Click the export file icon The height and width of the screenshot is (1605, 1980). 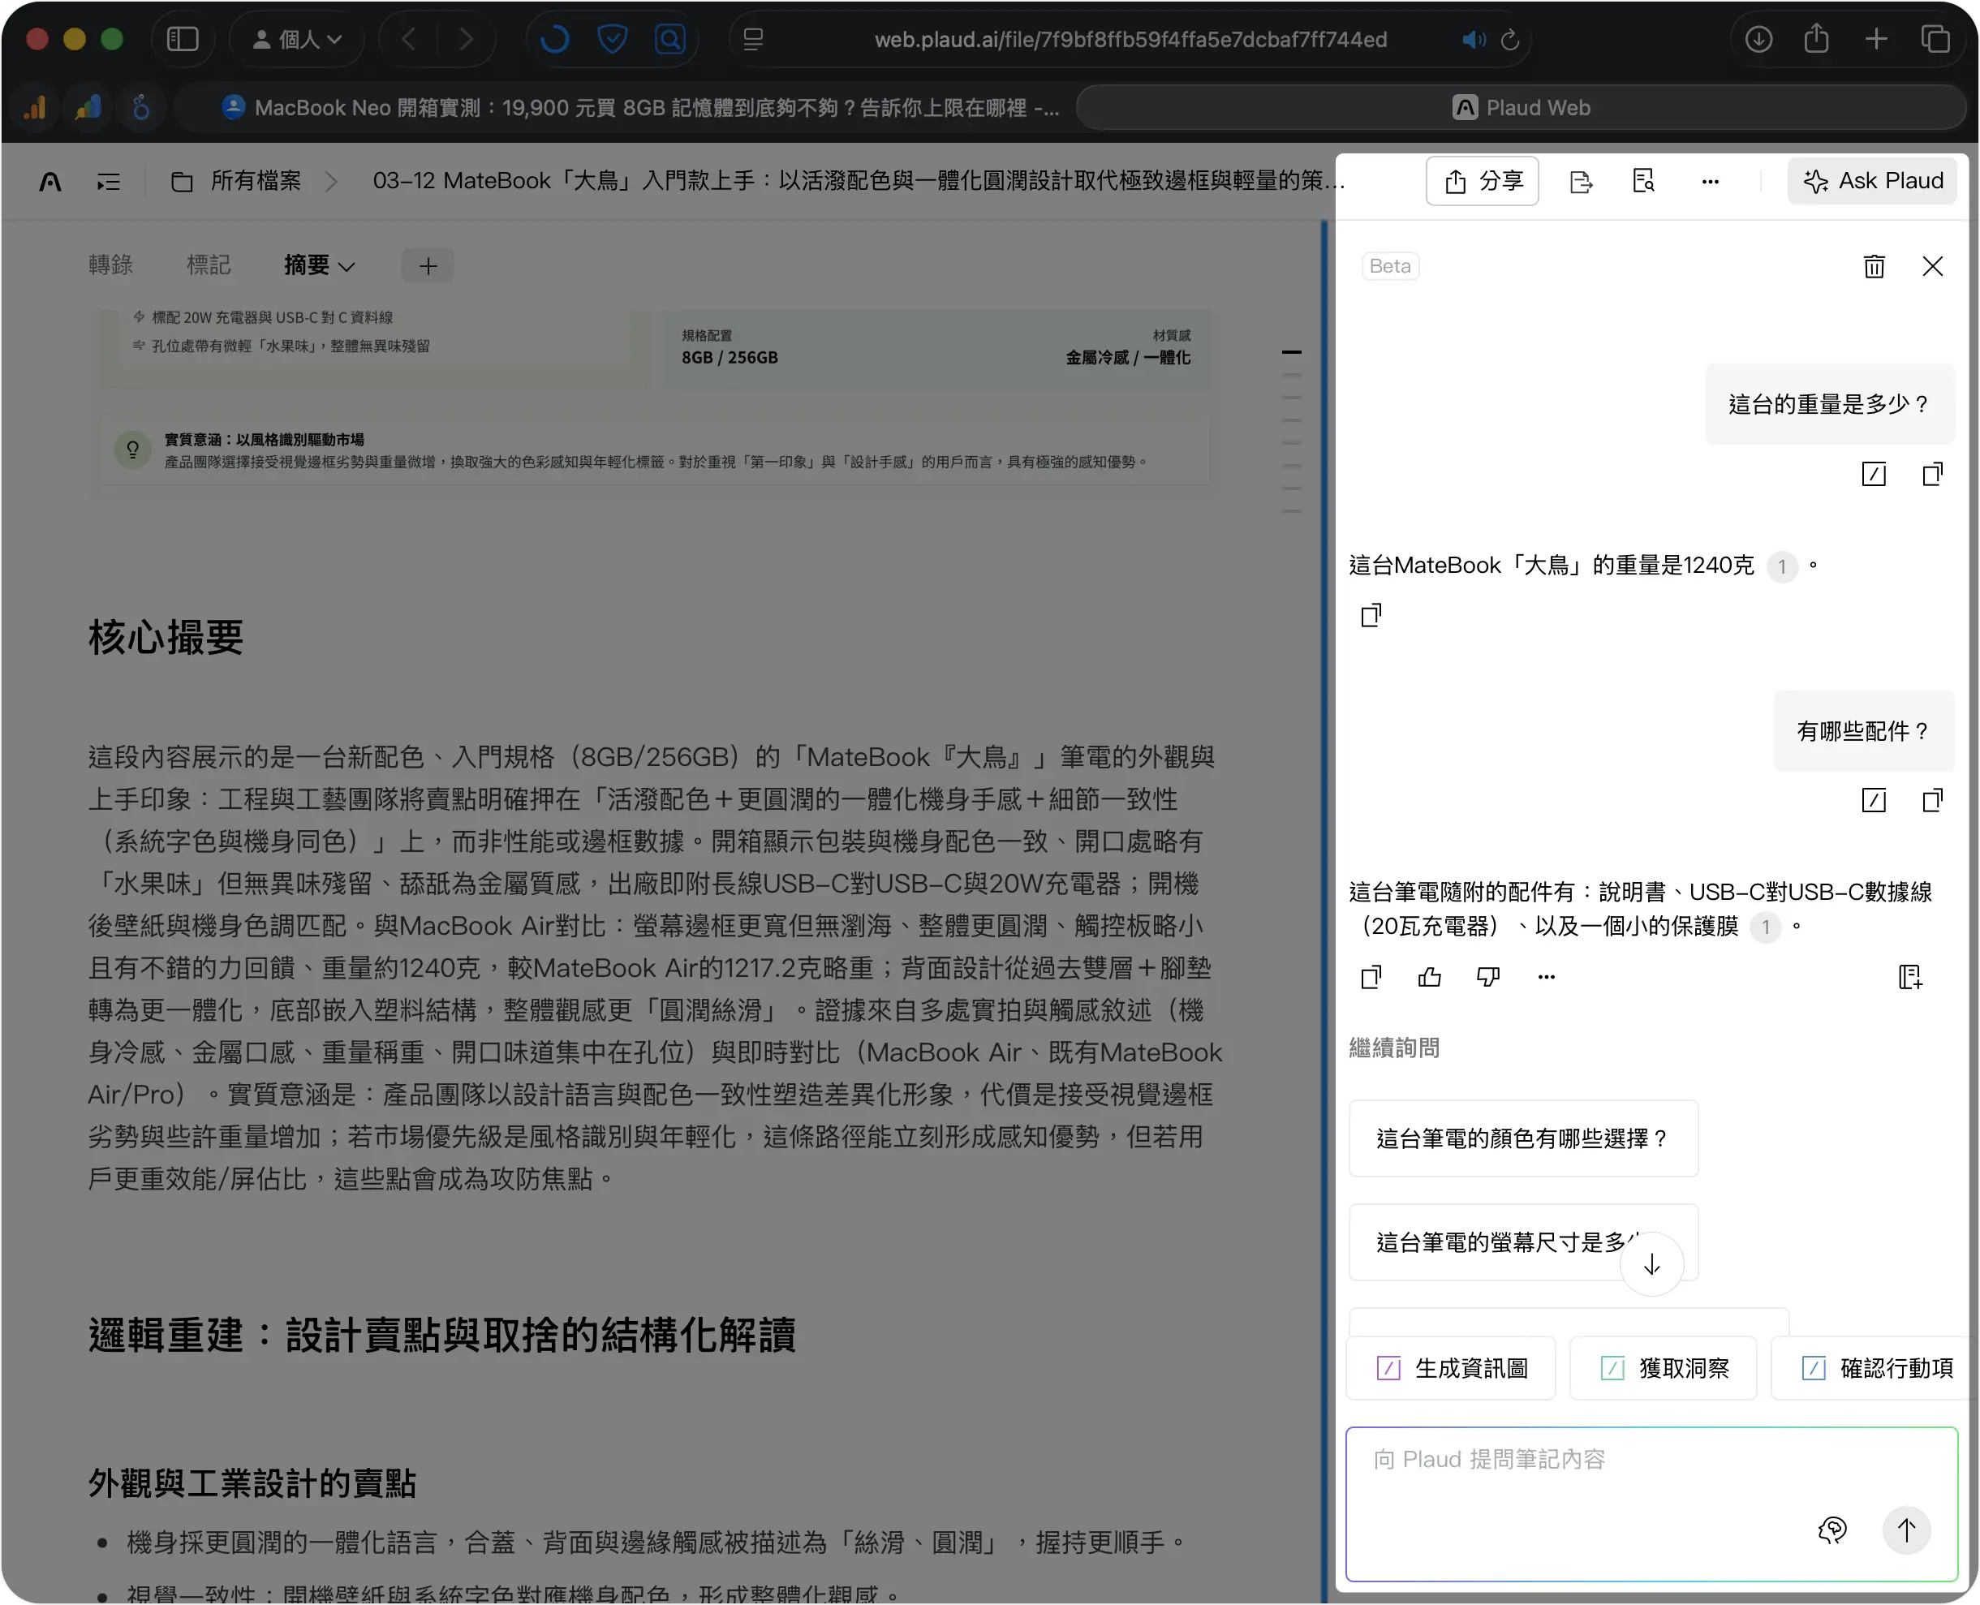pyautogui.click(x=1581, y=181)
